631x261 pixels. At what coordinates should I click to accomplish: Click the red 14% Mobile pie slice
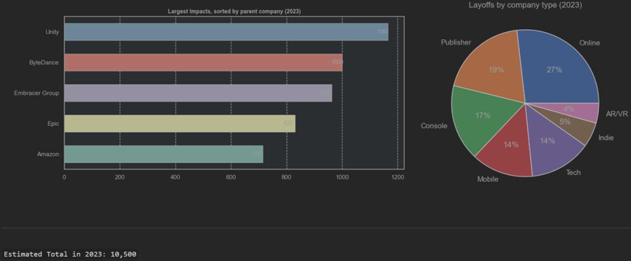(507, 146)
